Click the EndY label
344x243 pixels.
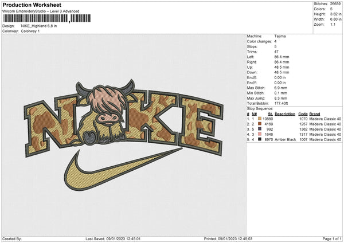(x=252, y=83)
